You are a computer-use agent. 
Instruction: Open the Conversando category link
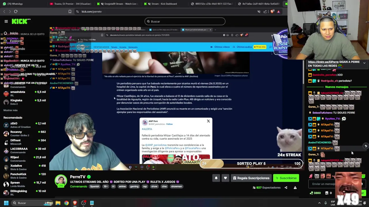pyautogui.click(x=78, y=186)
